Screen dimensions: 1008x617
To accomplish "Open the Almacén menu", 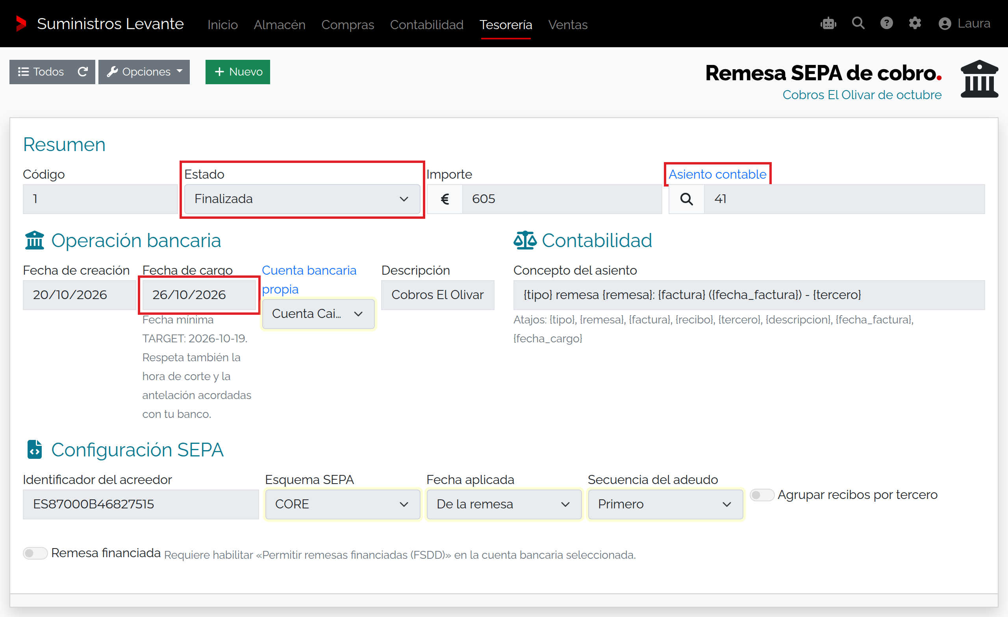I will click(280, 24).
